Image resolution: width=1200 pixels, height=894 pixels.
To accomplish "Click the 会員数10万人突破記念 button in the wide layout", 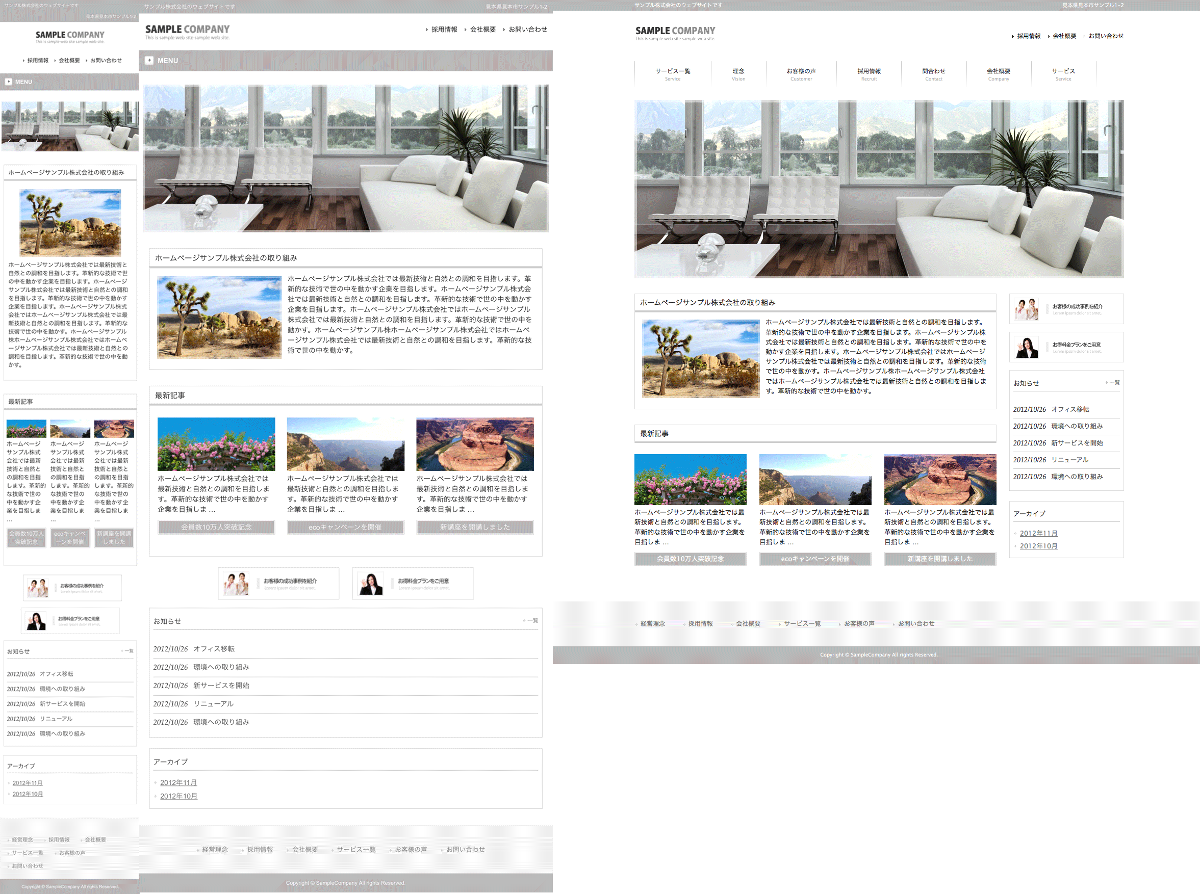I will pos(690,559).
